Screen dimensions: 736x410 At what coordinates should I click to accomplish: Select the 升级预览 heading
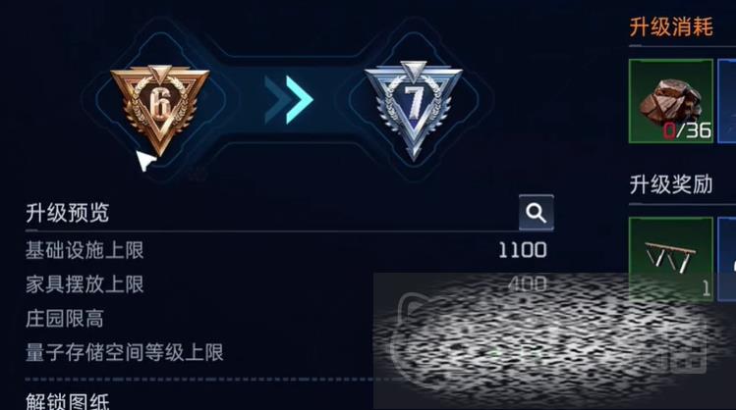click(68, 213)
